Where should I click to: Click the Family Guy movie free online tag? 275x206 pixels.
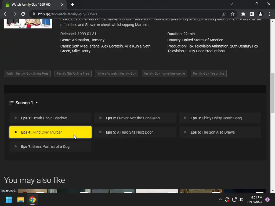click(165, 73)
